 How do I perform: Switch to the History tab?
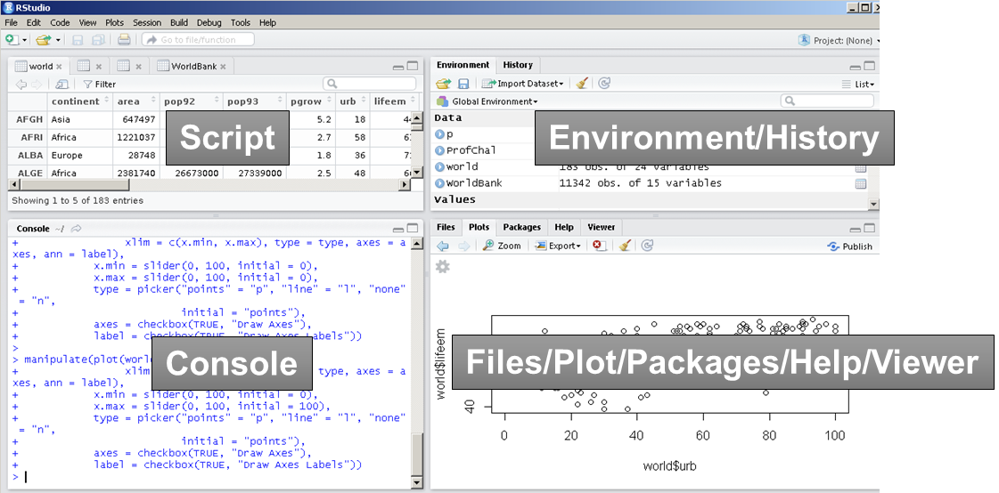[518, 65]
